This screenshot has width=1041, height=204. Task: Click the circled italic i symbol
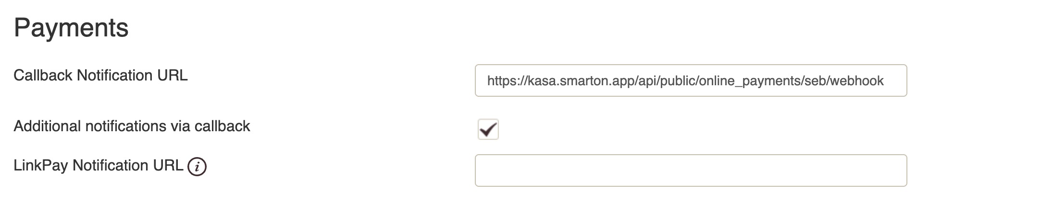(197, 167)
